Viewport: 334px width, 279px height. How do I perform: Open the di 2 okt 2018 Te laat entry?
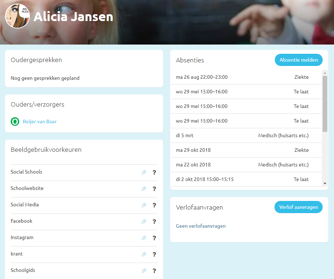pos(242,180)
